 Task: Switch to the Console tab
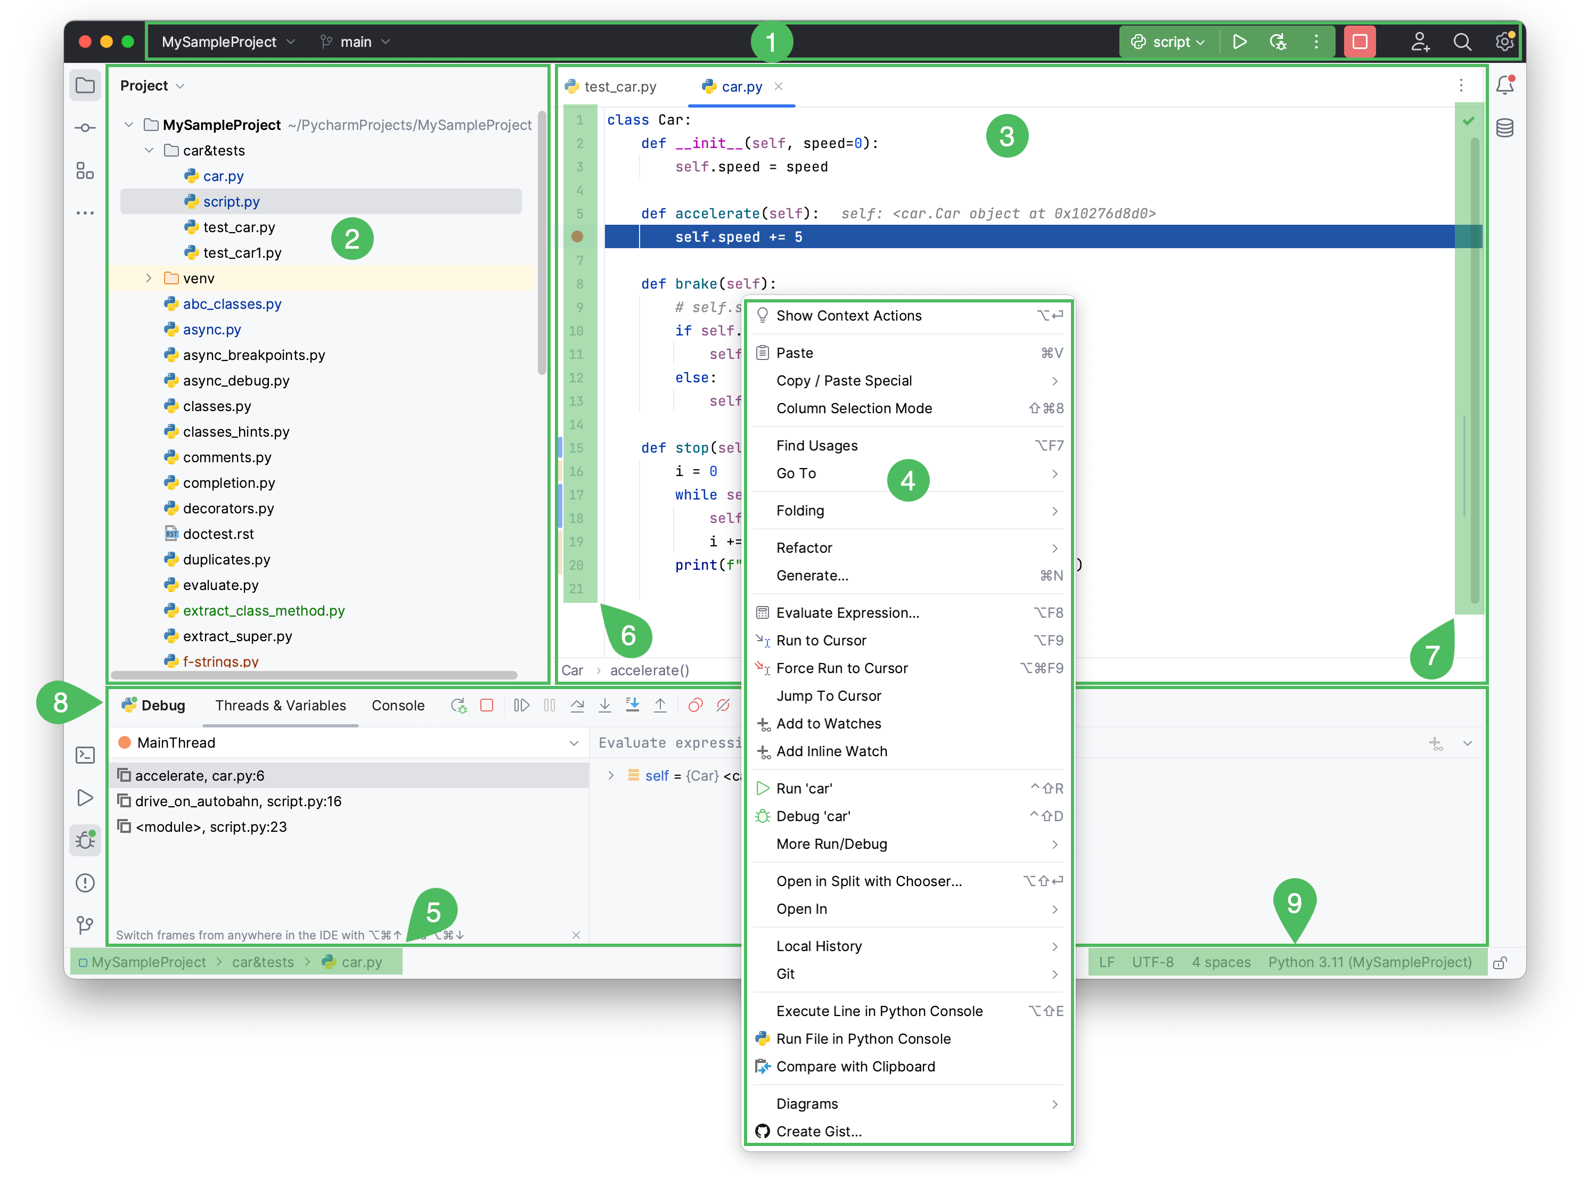point(398,705)
